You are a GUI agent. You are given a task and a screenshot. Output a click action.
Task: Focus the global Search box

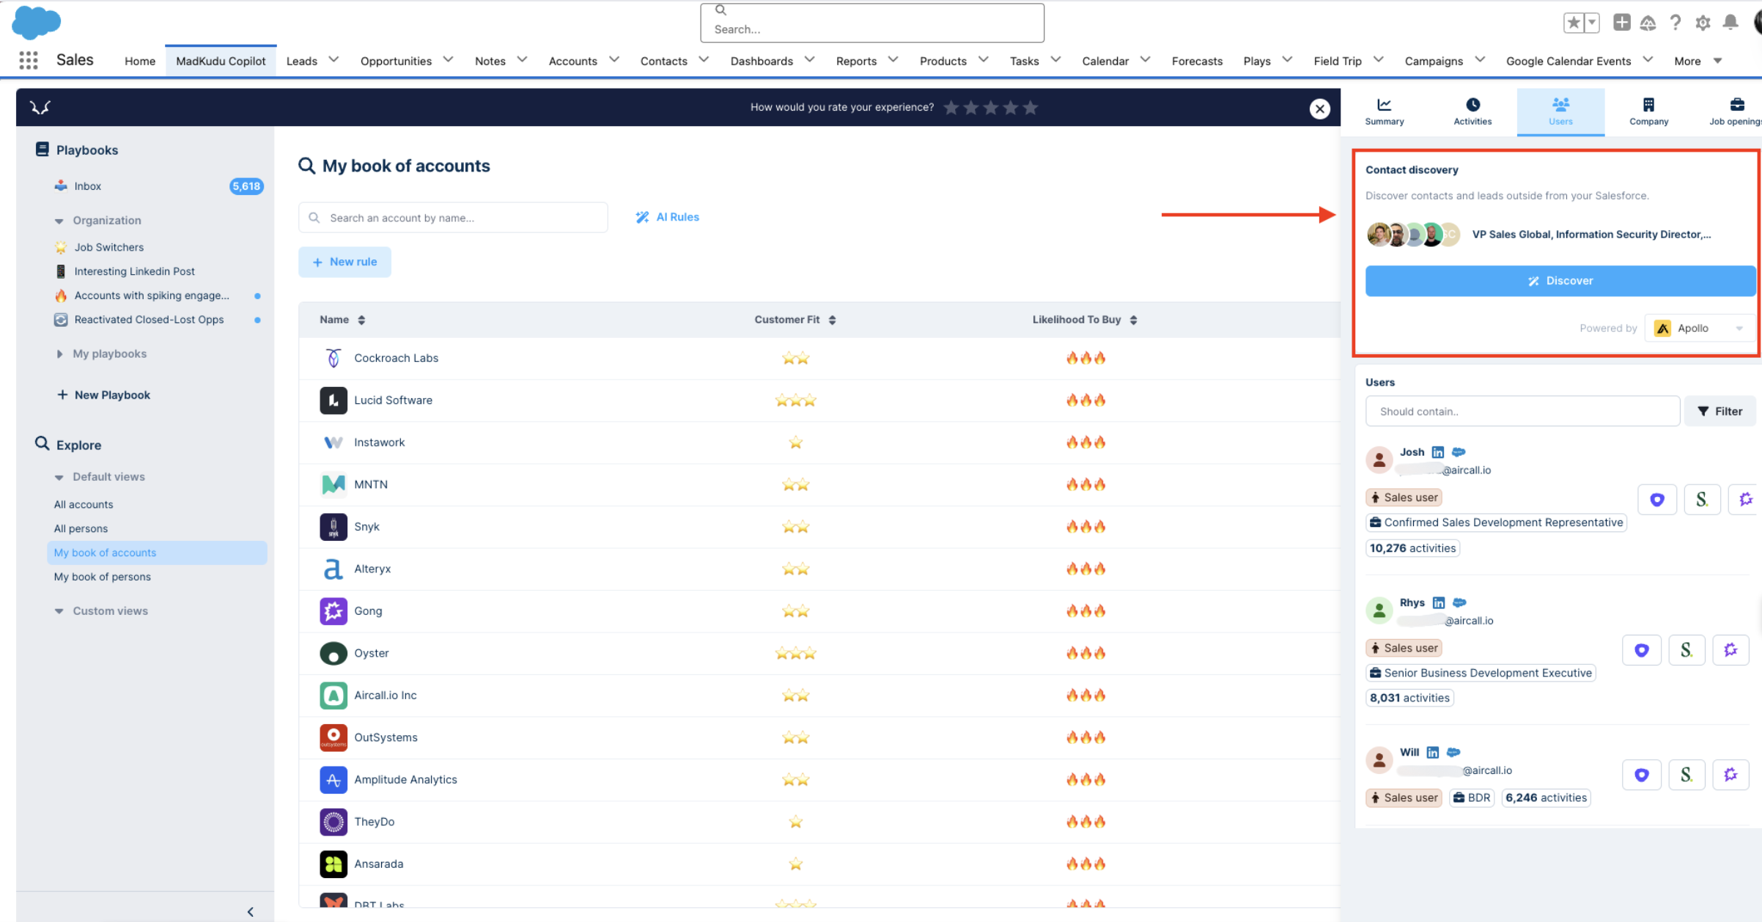click(x=871, y=23)
